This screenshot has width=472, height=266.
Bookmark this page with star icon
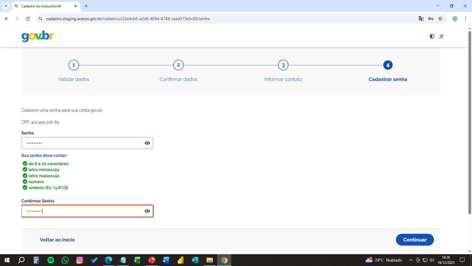[440, 19]
